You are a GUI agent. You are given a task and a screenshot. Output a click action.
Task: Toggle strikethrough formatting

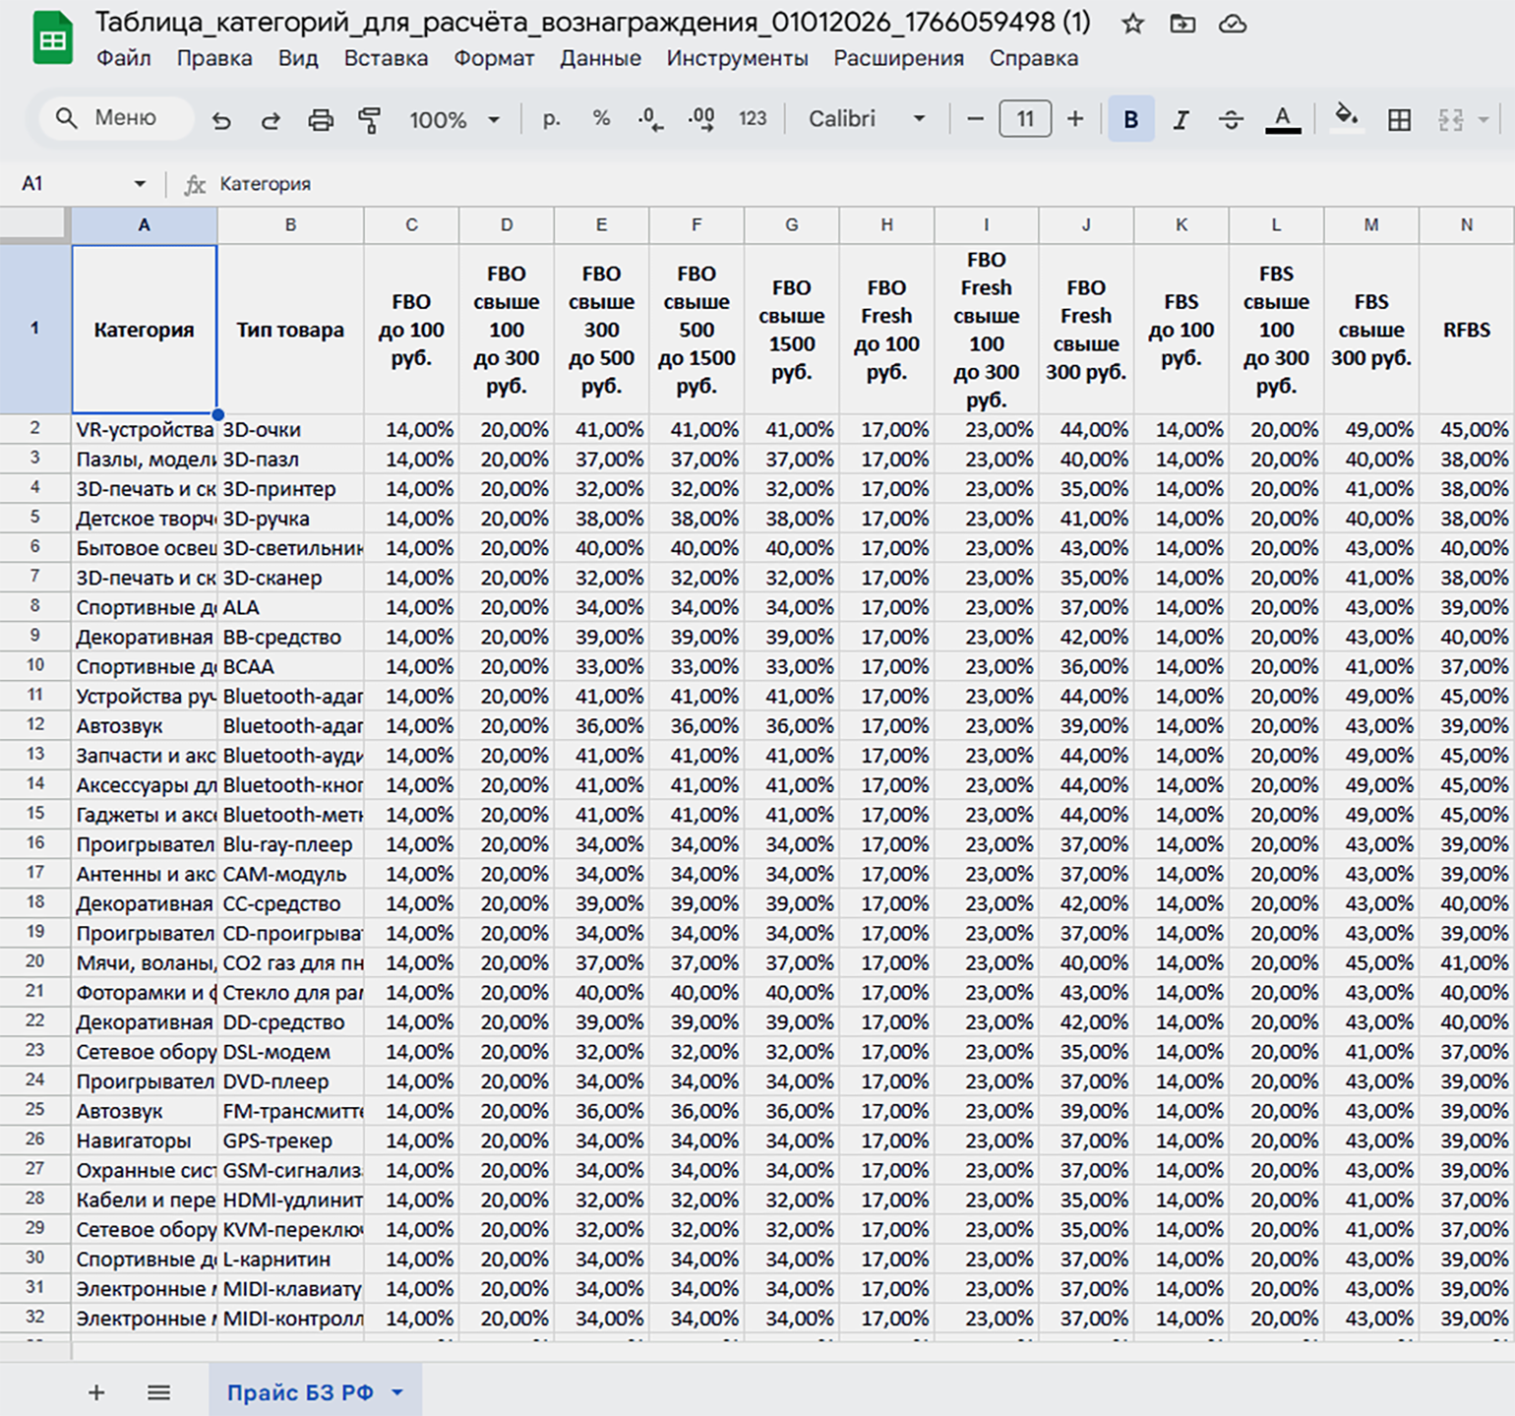1231,120
